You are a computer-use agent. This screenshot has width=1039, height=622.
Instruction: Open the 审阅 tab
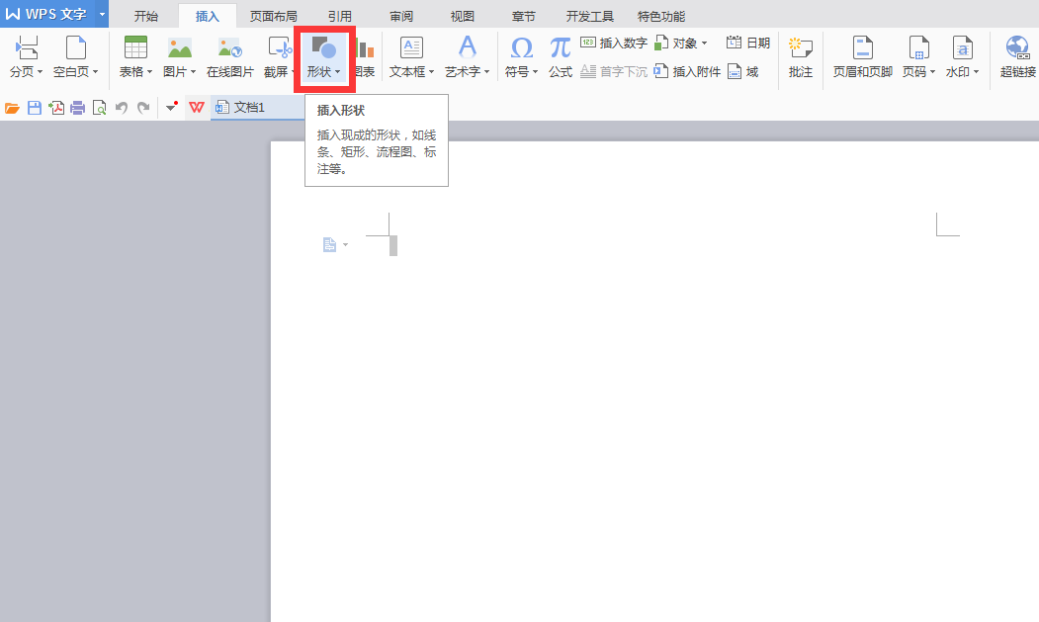(x=401, y=16)
